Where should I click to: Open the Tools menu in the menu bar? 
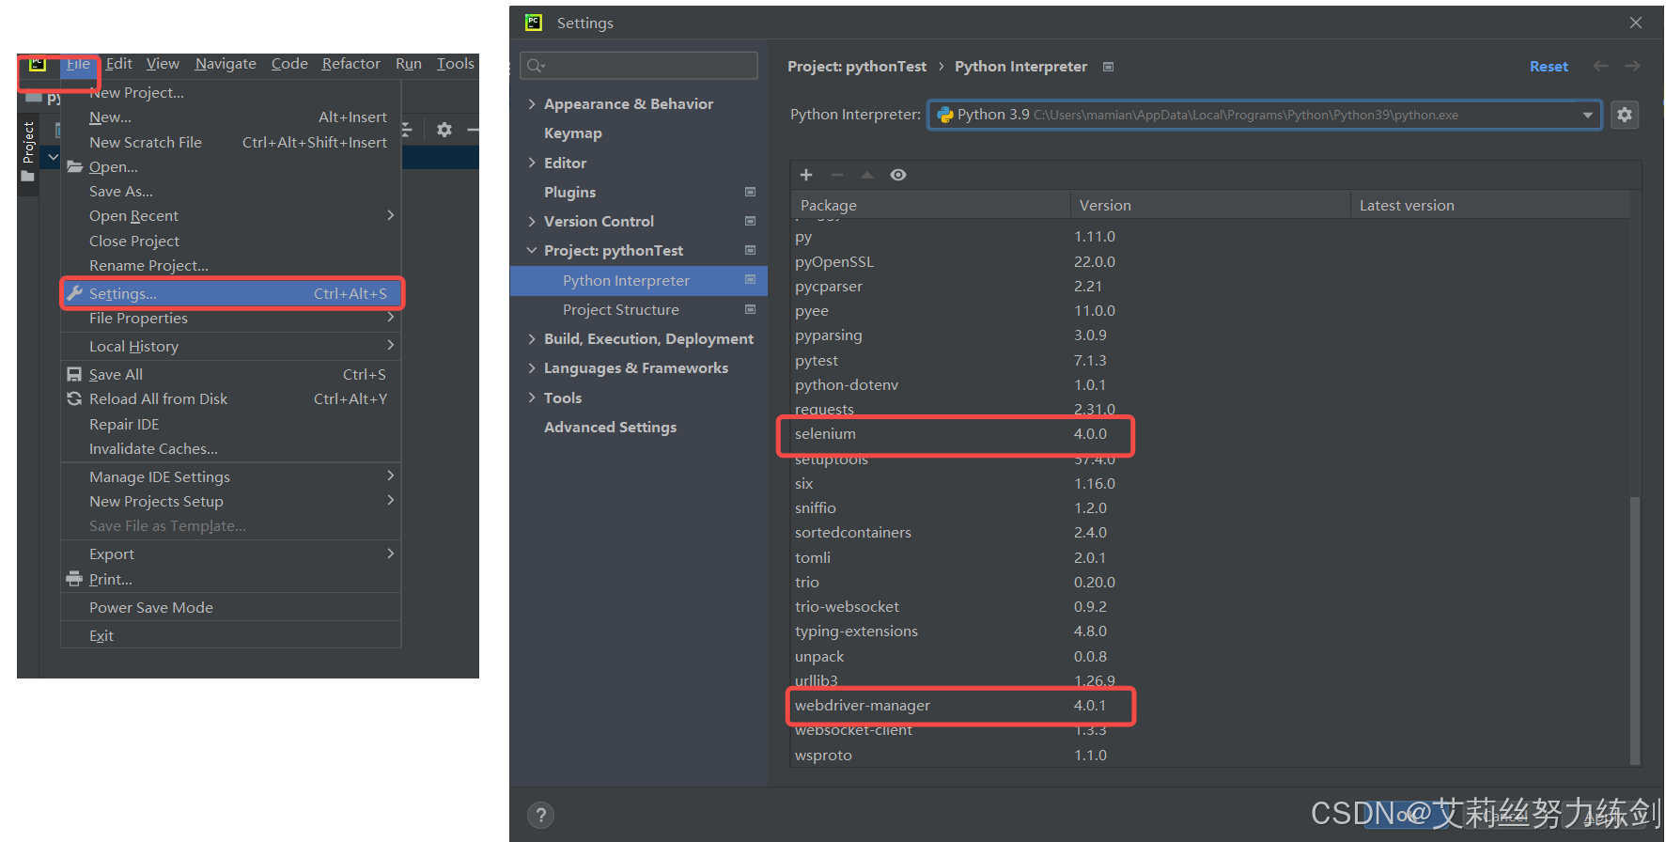456,64
